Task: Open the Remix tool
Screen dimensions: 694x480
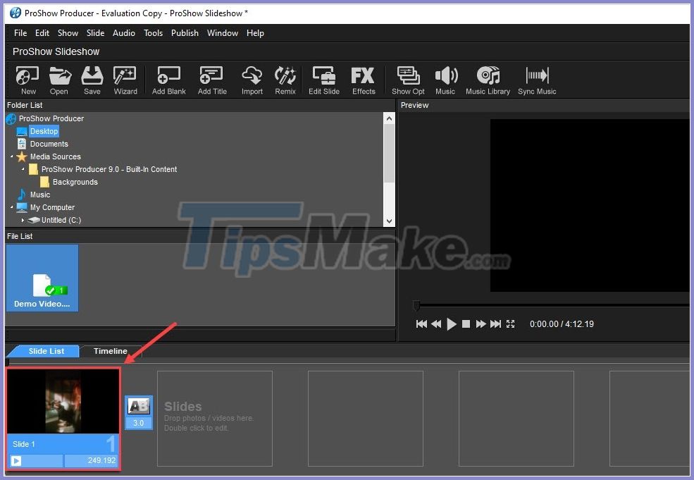Action: (285, 79)
